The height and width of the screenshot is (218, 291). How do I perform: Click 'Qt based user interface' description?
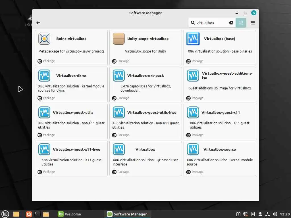(145, 162)
